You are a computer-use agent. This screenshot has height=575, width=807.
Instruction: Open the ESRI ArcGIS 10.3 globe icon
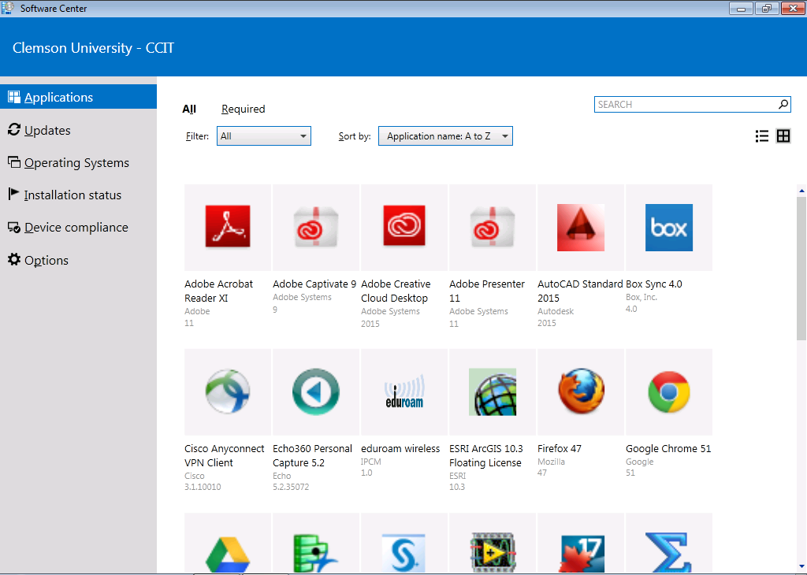(492, 391)
